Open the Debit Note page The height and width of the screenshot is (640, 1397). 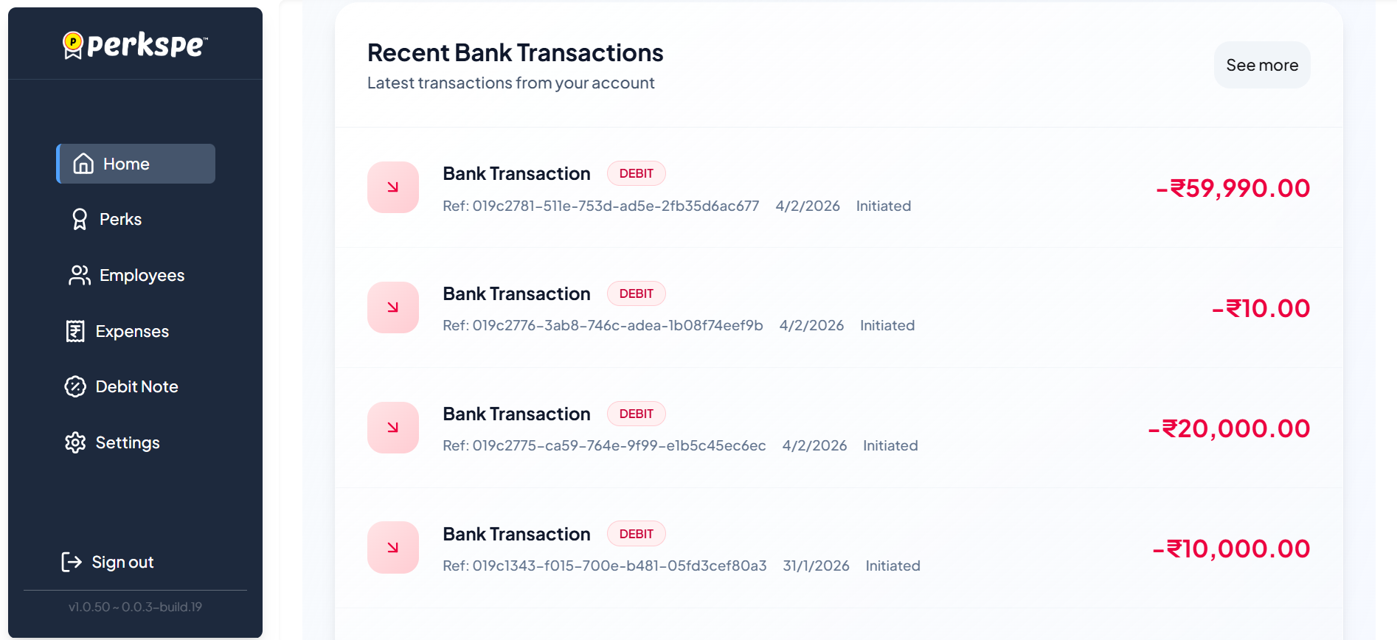[136, 386]
